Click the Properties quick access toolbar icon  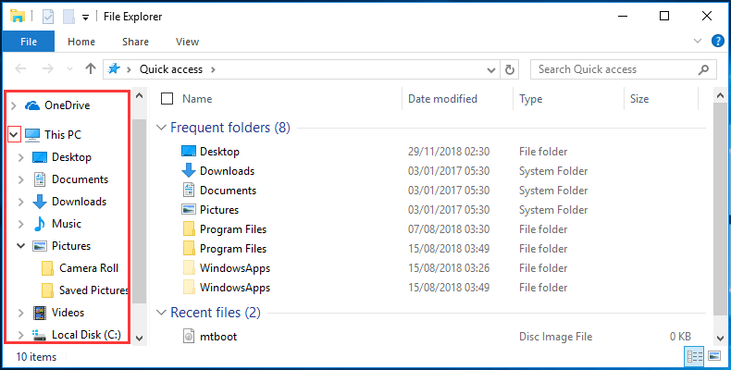pyautogui.click(x=48, y=17)
